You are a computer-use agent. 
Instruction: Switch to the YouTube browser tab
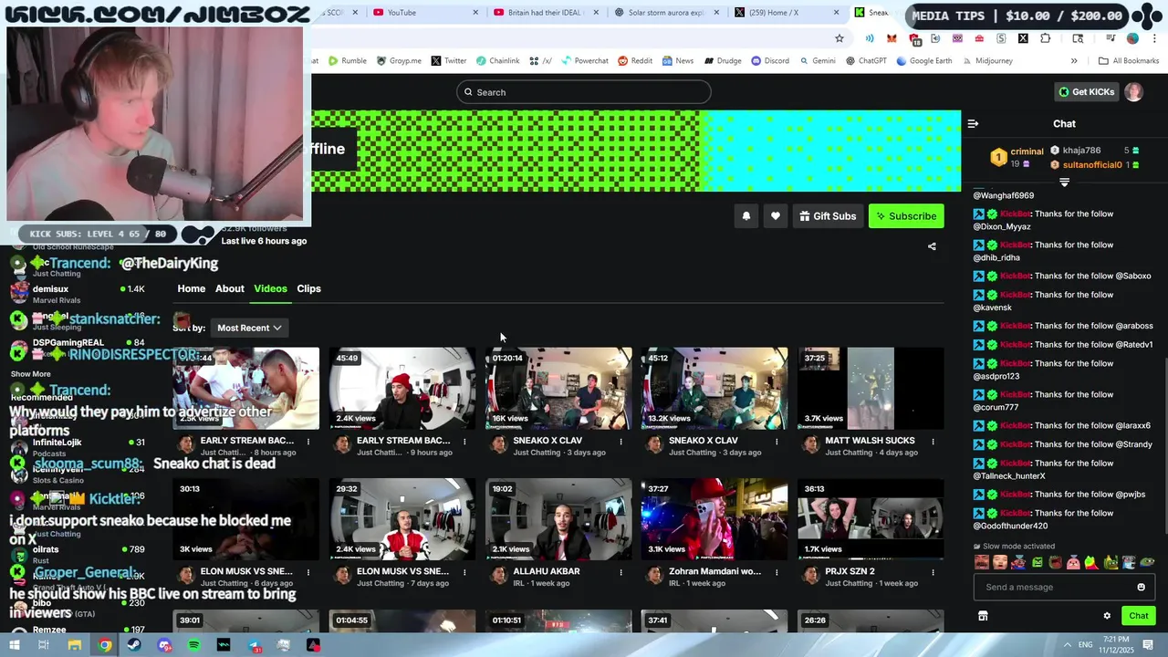pos(426,13)
